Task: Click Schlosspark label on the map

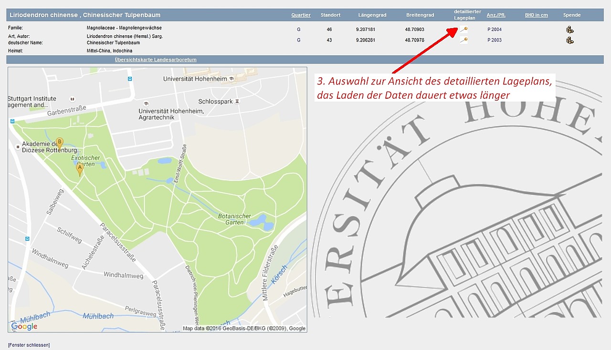Action: point(215,102)
